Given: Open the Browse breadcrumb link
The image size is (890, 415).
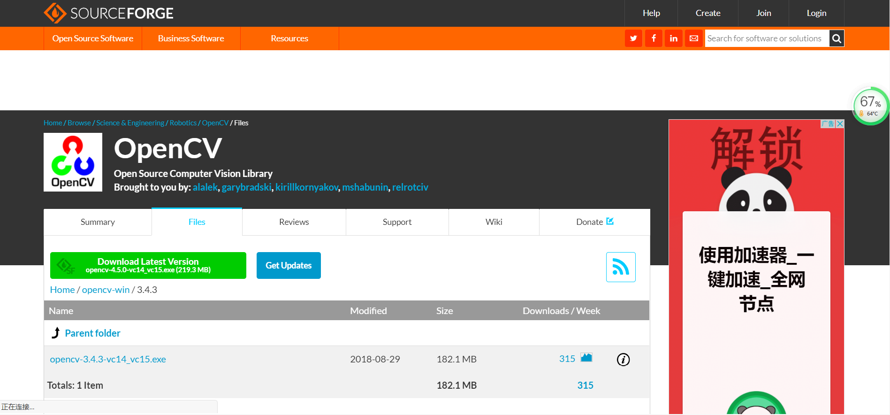Looking at the screenshot, I should tap(79, 123).
